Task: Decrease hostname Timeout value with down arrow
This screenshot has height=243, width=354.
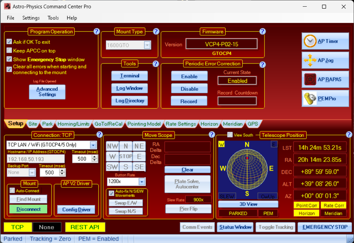Action: pos(95,161)
